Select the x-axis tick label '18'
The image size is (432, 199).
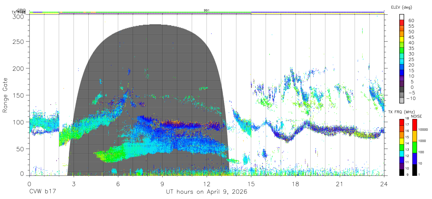[x=295, y=184]
